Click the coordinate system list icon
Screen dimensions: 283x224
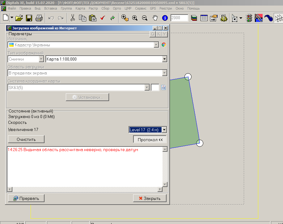pos(163,88)
